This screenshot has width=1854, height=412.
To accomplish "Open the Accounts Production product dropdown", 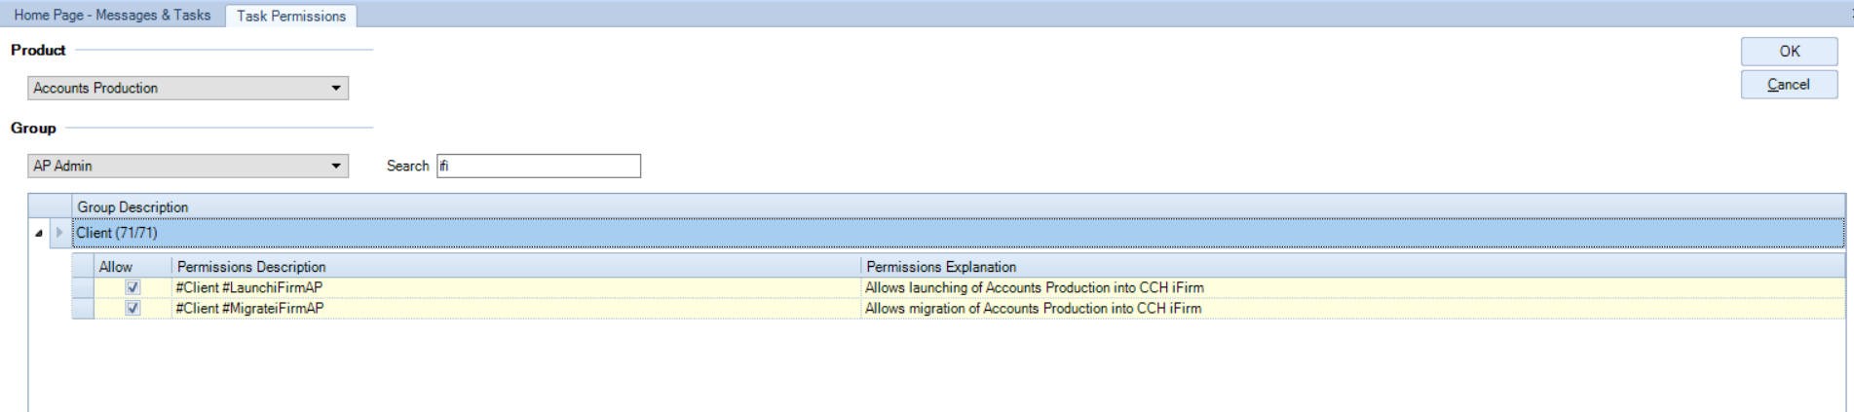I will 188,88.
